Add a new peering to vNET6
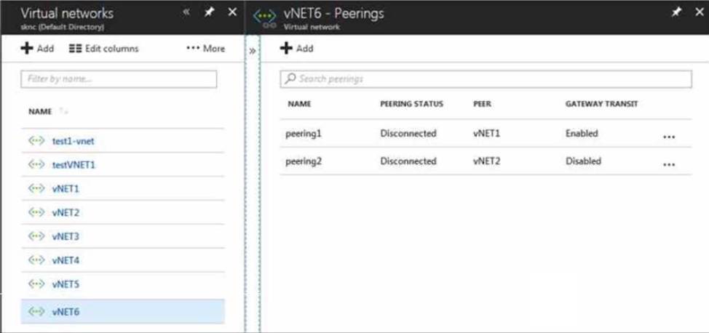The image size is (709, 333). coord(296,48)
